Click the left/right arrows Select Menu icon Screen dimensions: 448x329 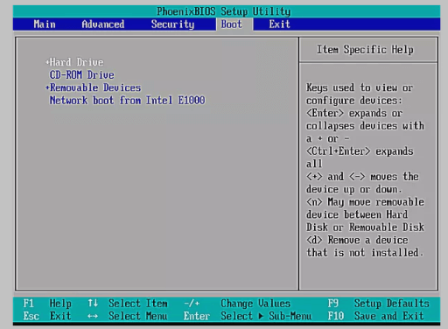[93, 316]
